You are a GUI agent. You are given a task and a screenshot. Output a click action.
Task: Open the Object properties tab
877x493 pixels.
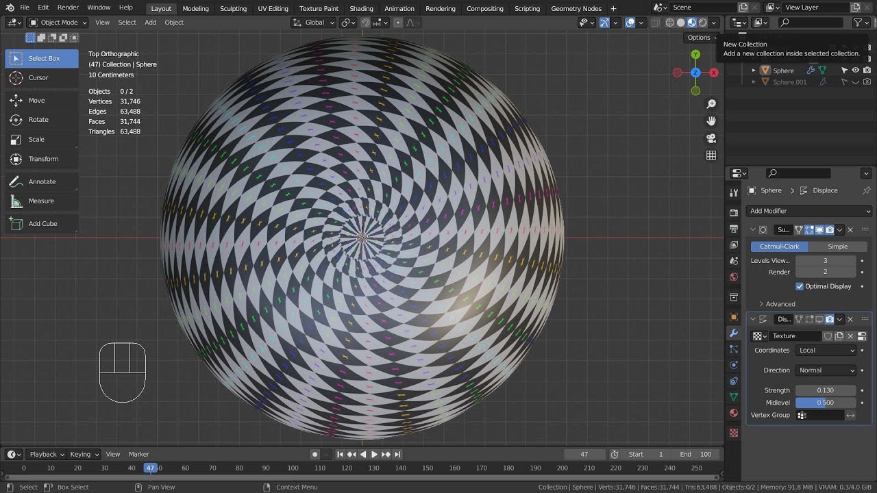734,317
